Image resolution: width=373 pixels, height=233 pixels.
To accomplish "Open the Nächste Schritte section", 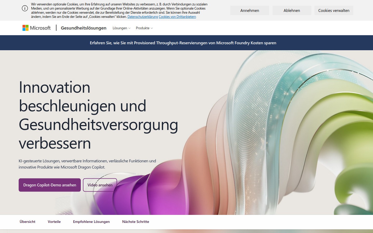I will (135, 222).
